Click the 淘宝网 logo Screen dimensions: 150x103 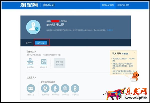[29, 5]
